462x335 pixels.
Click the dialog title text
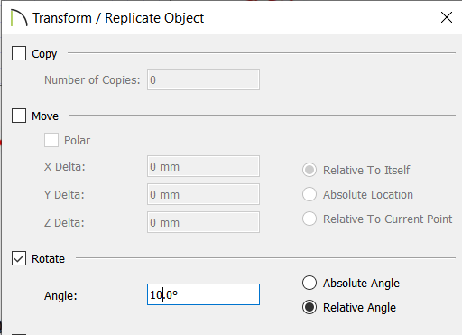118,18
